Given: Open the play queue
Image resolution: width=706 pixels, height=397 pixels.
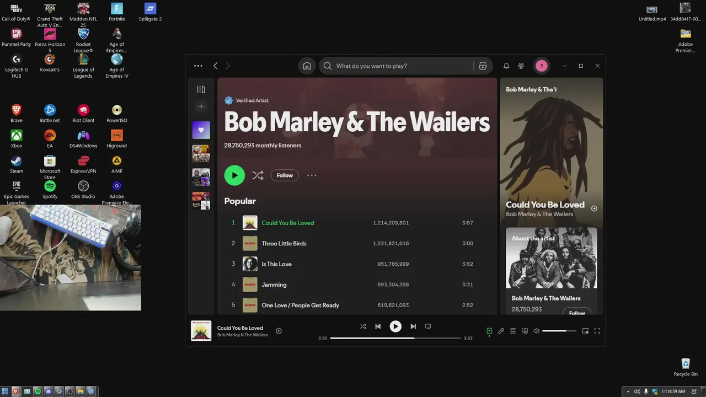Looking at the screenshot, I should pyautogui.click(x=513, y=331).
